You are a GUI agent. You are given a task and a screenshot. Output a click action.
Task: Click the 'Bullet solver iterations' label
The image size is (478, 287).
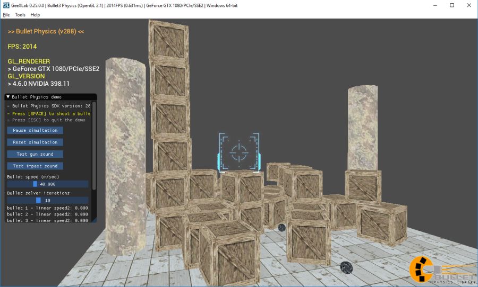[38, 193]
